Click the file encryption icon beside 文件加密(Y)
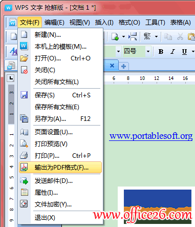 pyautogui.click(x=24, y=204)
